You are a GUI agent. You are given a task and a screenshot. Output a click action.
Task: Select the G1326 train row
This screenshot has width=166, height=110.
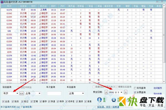click(x=82, y=66)
